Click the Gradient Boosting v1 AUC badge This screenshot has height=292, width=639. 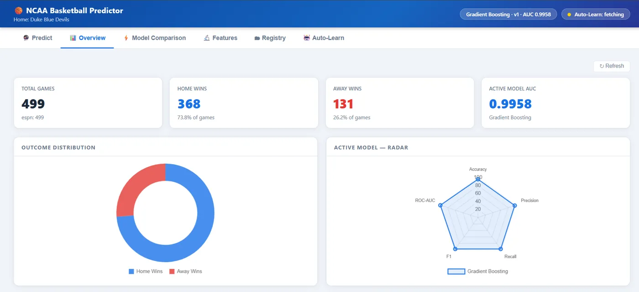pyautogui.click(x=508, y=15)
